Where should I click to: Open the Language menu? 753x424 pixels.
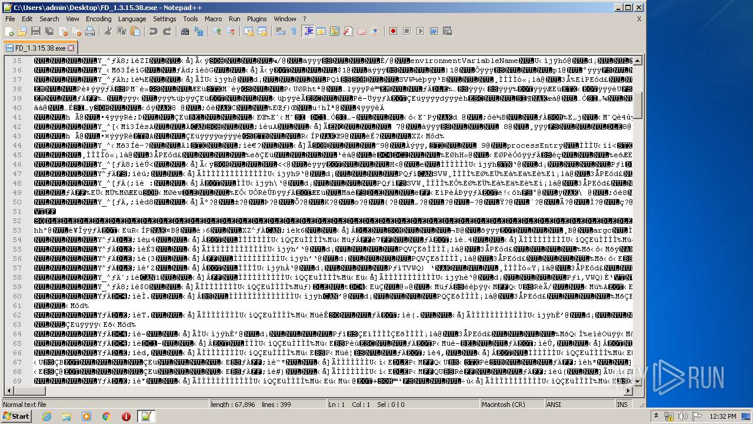tap(132, 19)
